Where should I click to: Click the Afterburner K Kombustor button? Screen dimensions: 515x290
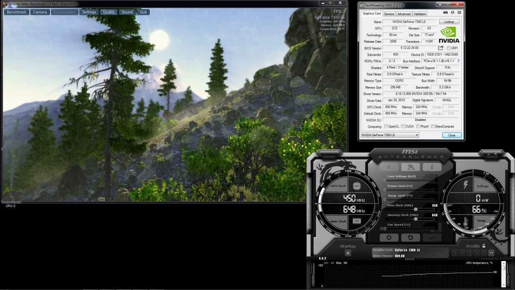(389, 167)
